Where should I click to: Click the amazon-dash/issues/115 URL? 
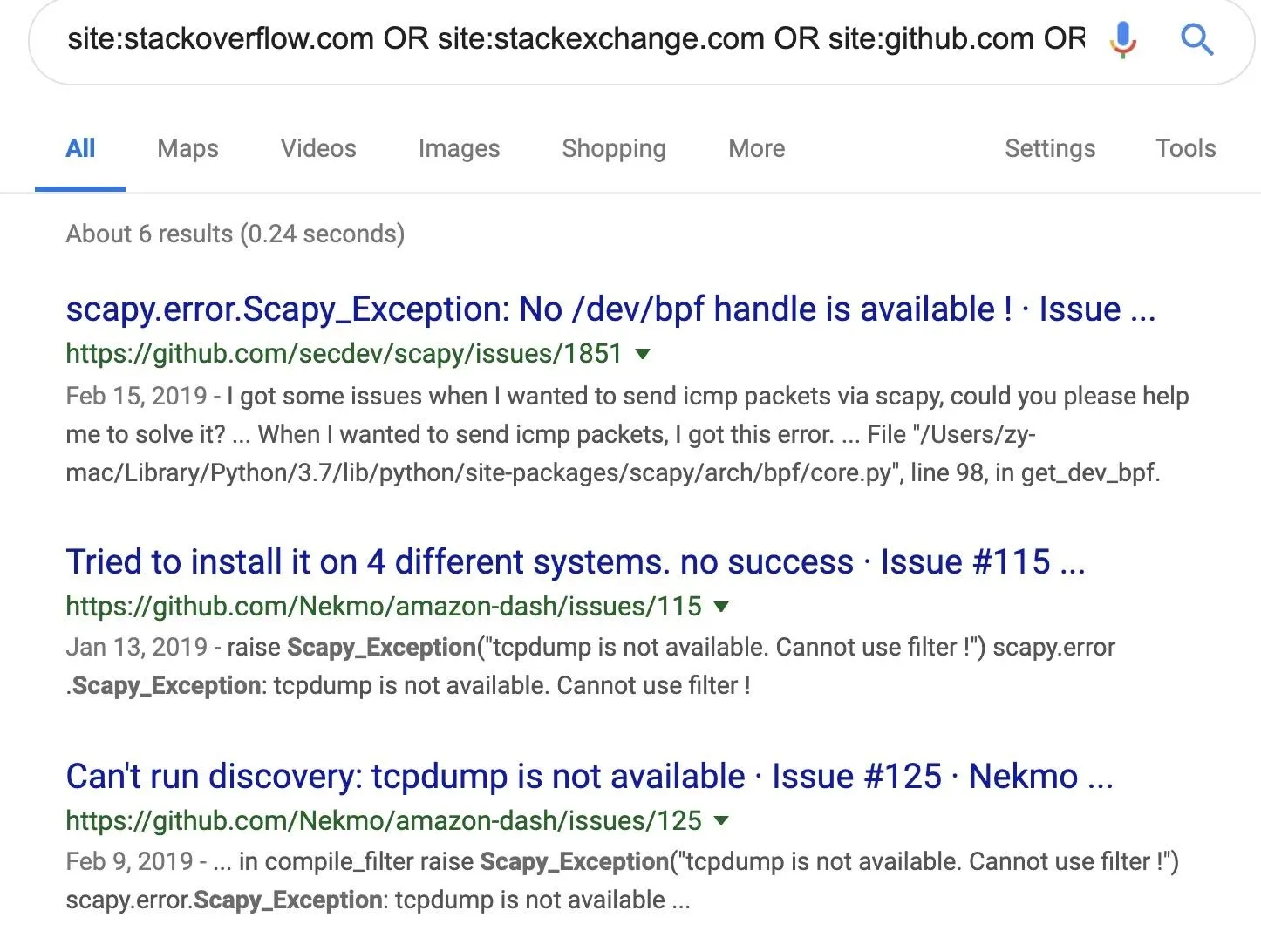click(x=384, y=606)
